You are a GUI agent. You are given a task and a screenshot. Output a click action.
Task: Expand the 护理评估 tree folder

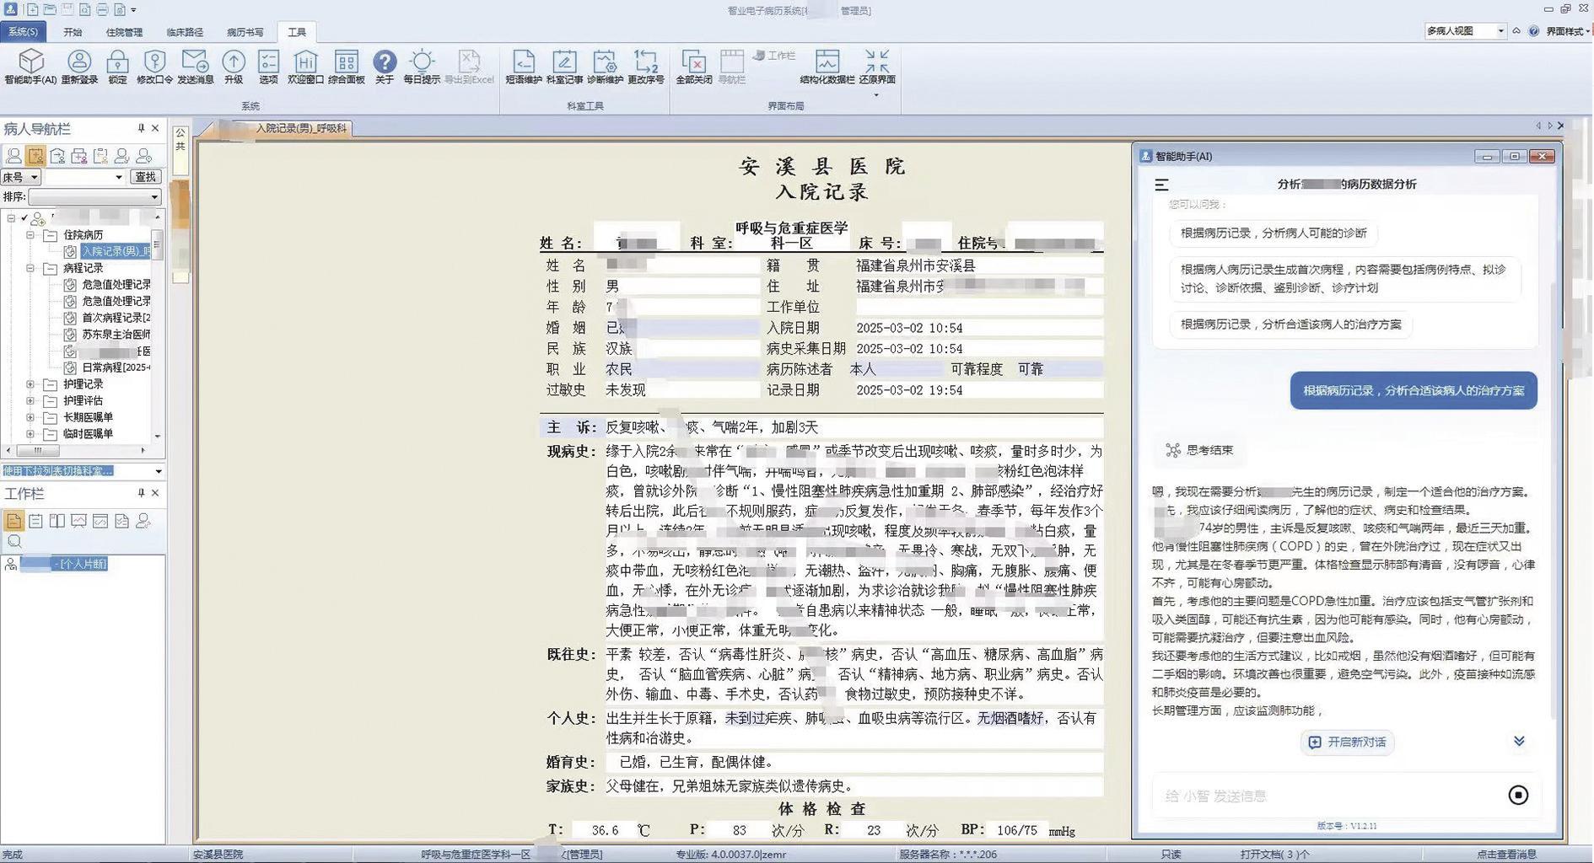(x=30, y=401)
